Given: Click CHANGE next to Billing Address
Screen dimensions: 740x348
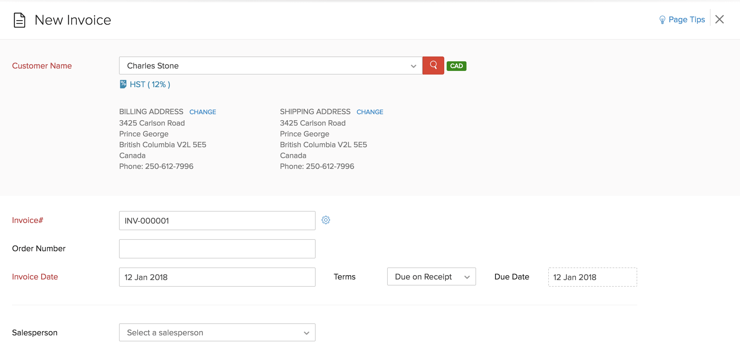Looking at the screenshot, I should 203,111.
